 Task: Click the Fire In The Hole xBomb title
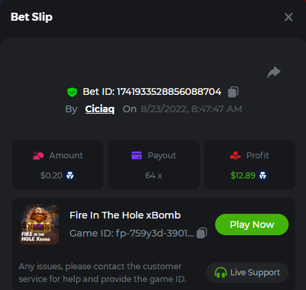(125, 215)
